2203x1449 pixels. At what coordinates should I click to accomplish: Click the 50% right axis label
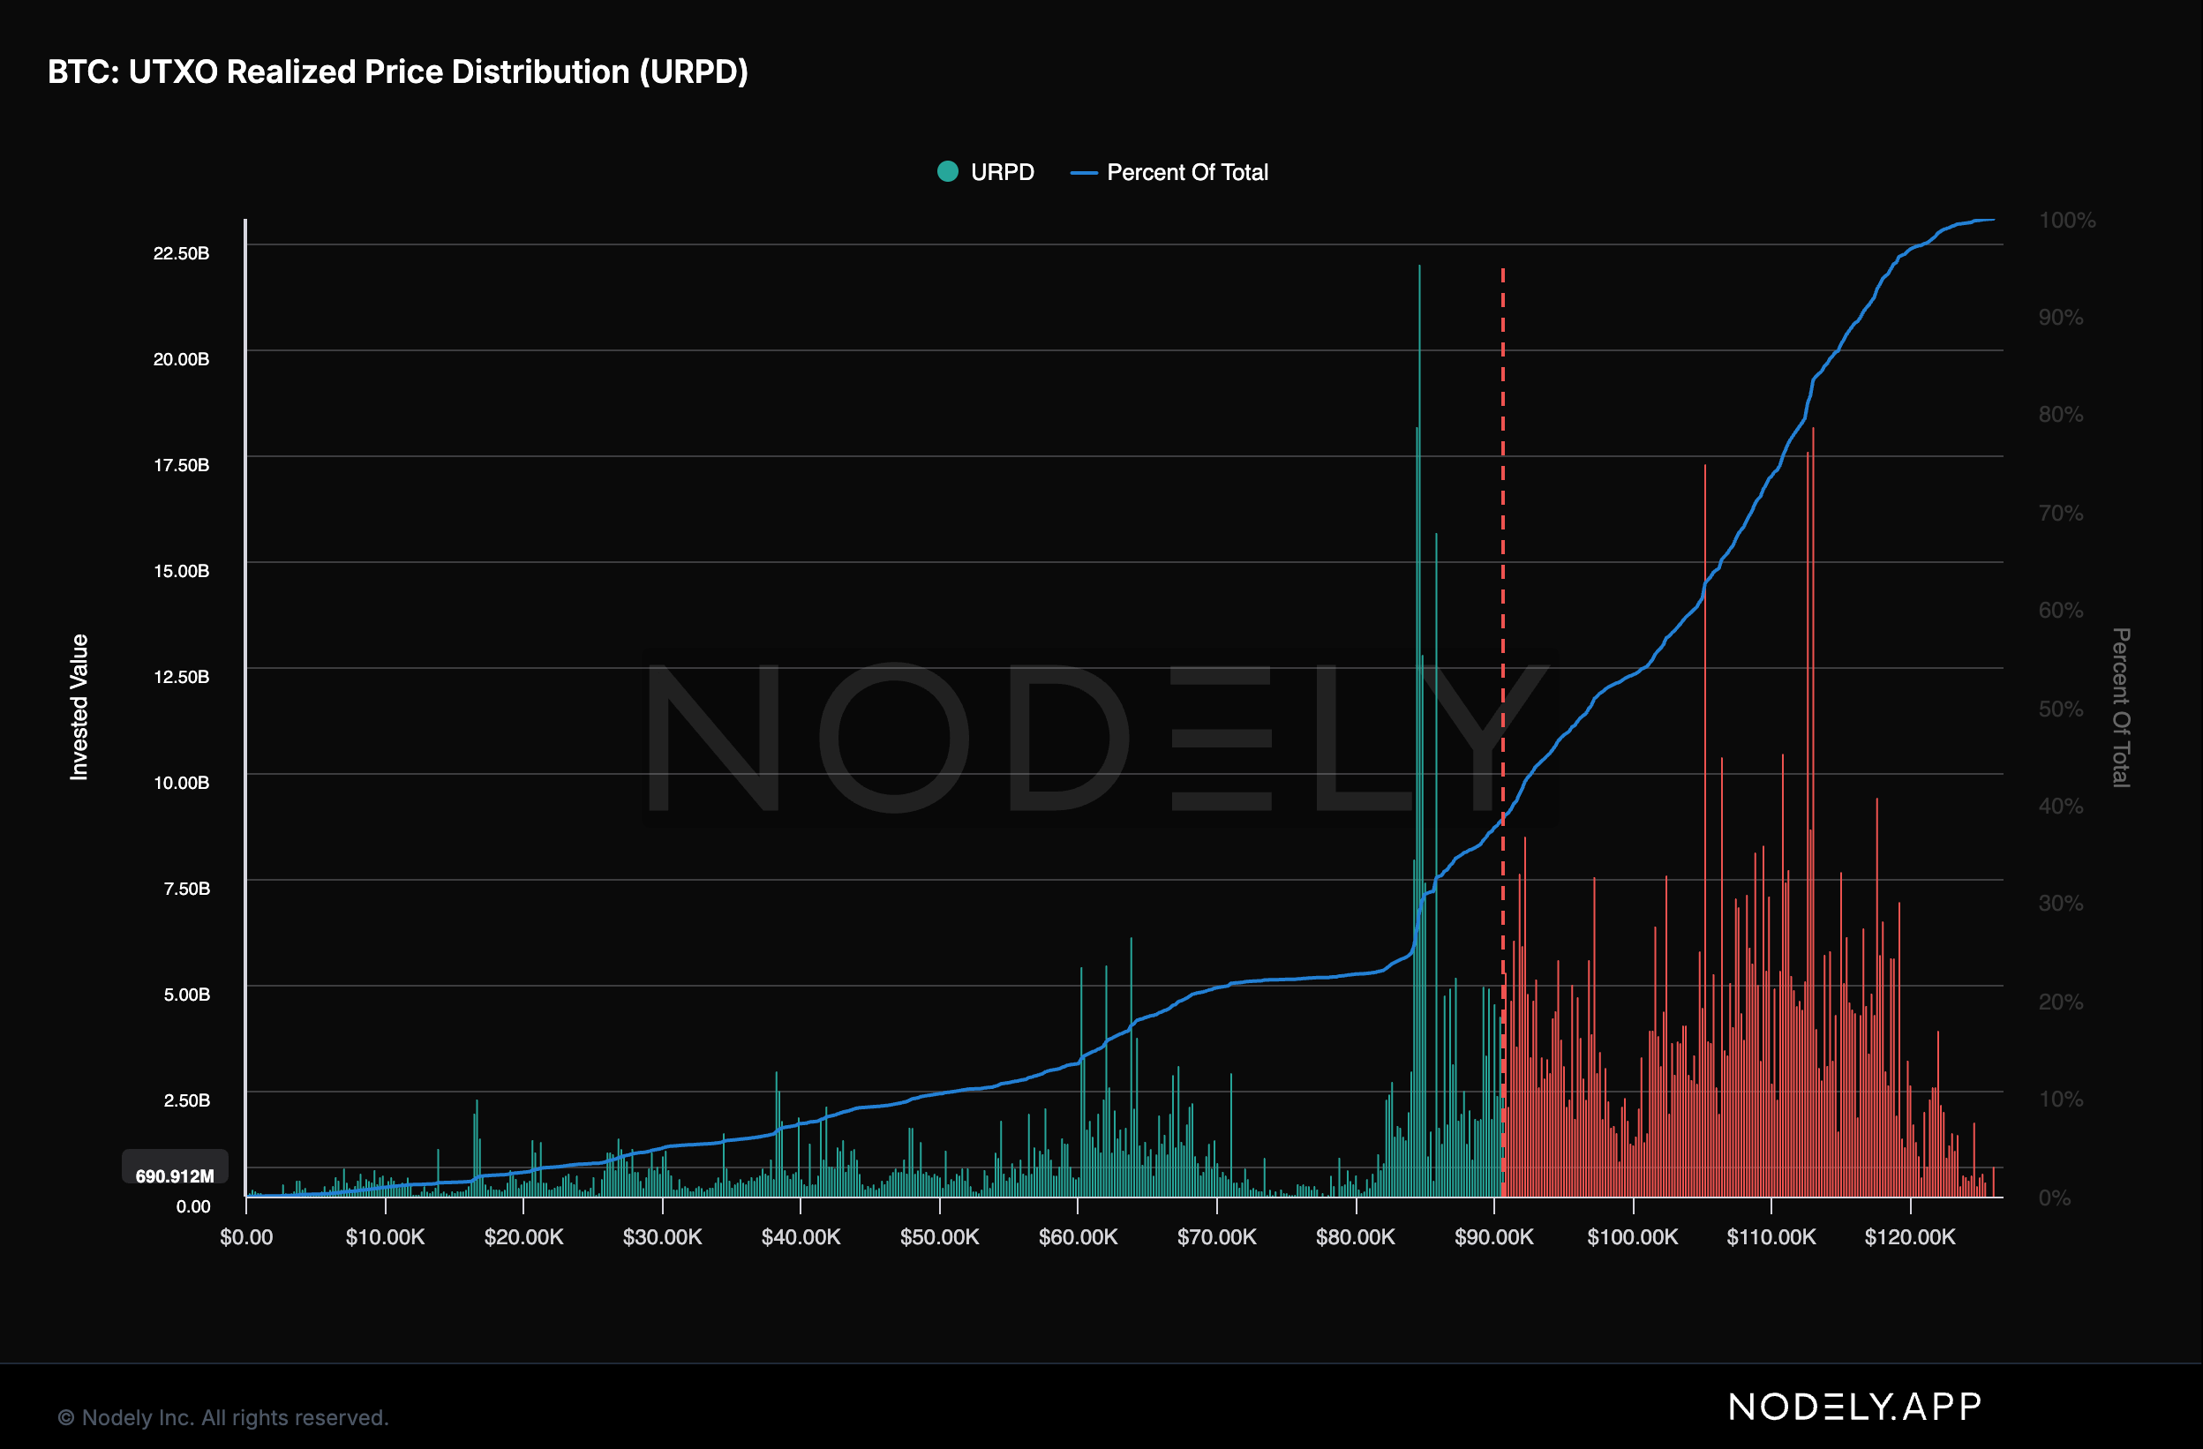point(2060,709)
